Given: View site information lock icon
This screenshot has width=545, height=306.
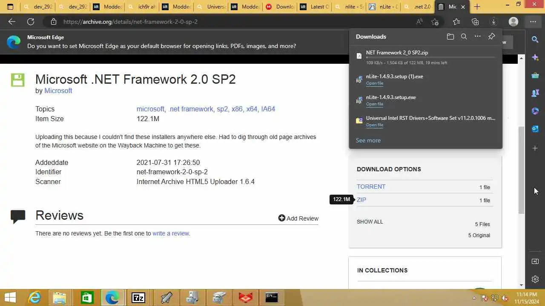Looking at the screenshot, I should click(53, 22).
